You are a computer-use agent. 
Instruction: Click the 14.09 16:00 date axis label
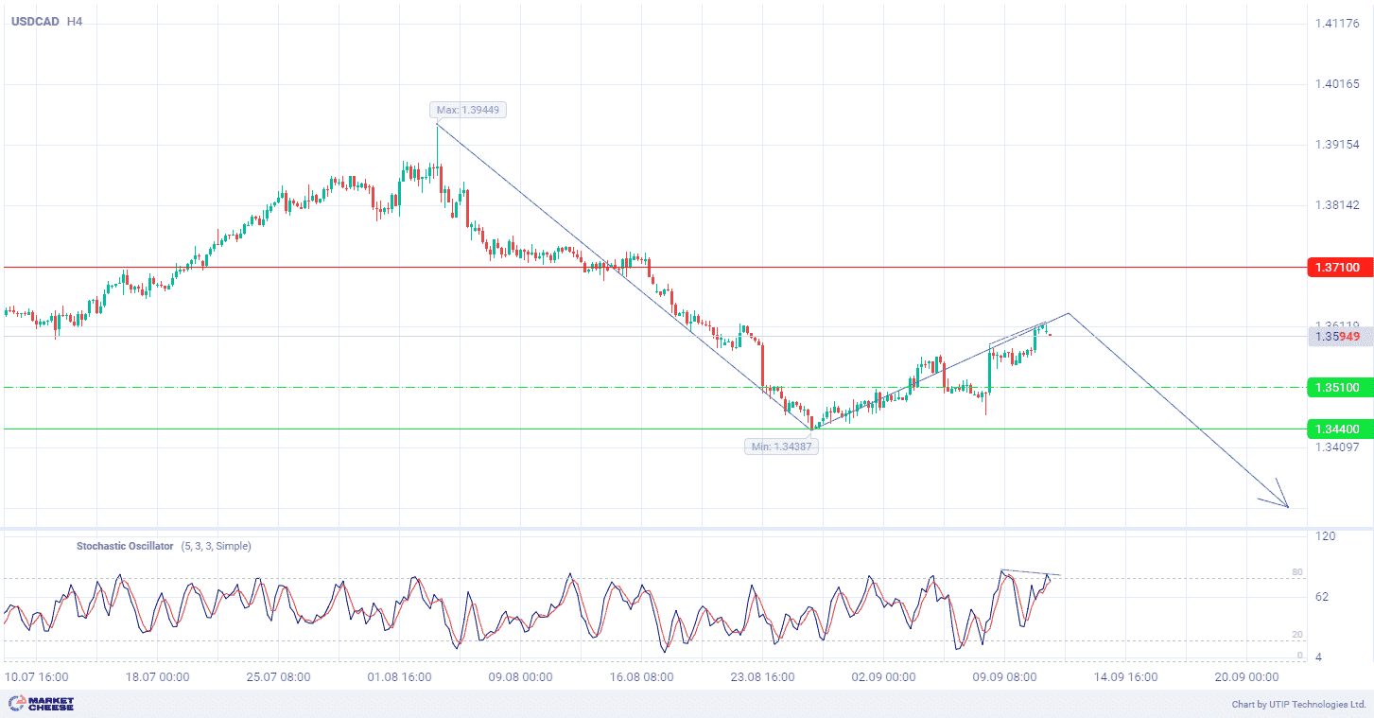click(1127, 677)
